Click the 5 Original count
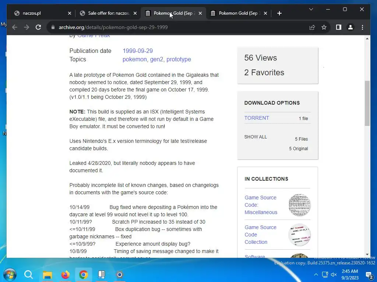This screenshot has width=377, height=282. pos(298,149)
